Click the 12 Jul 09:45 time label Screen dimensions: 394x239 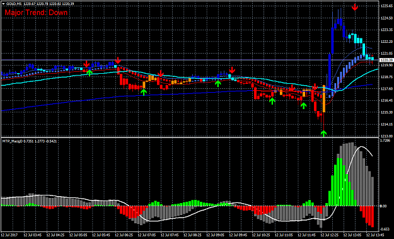(238, 235)
